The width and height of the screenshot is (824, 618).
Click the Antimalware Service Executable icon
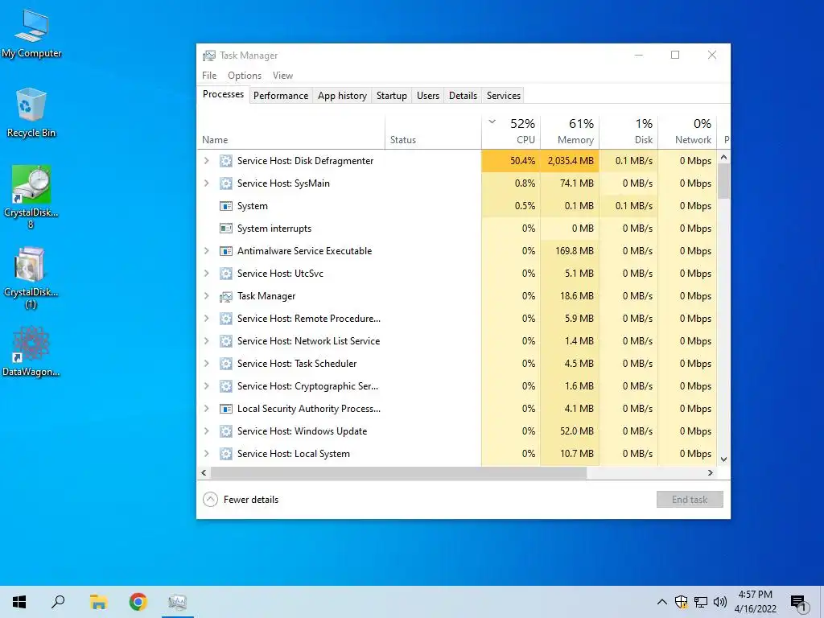pos(226,251)
